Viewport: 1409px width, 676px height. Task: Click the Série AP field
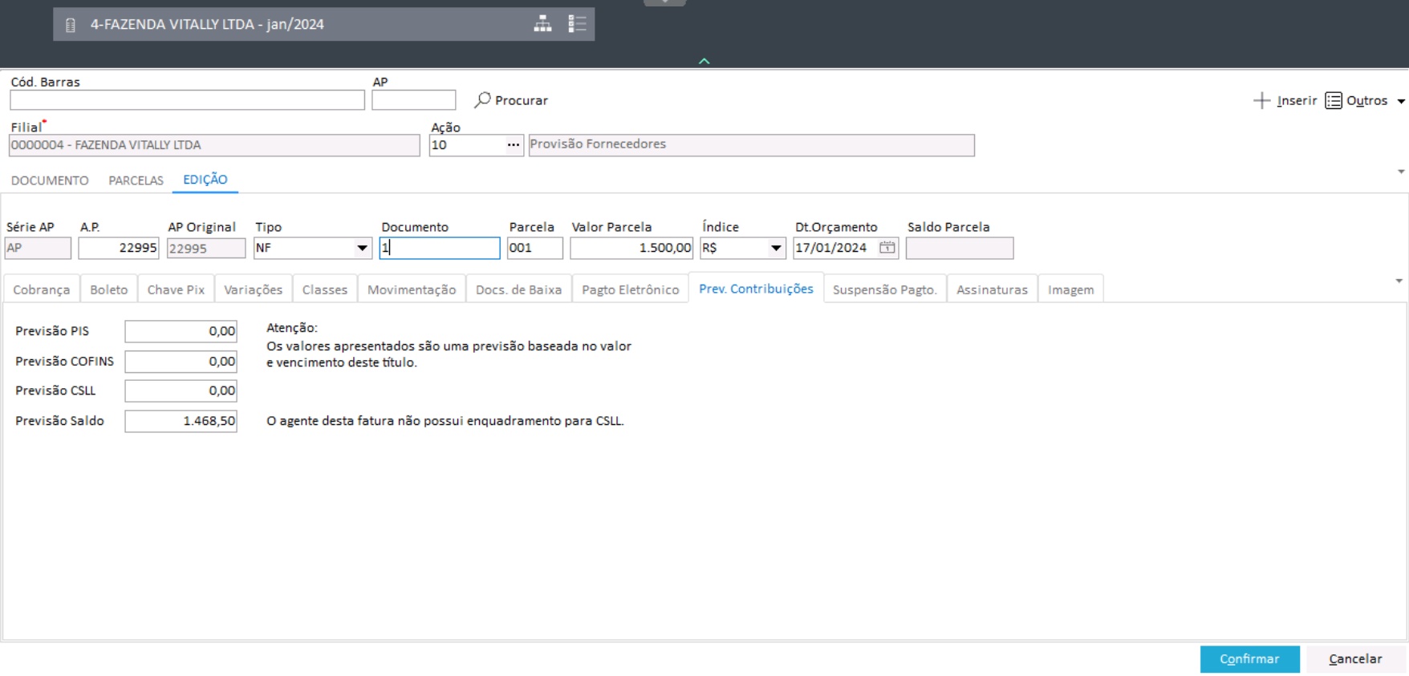click(38, 248)
